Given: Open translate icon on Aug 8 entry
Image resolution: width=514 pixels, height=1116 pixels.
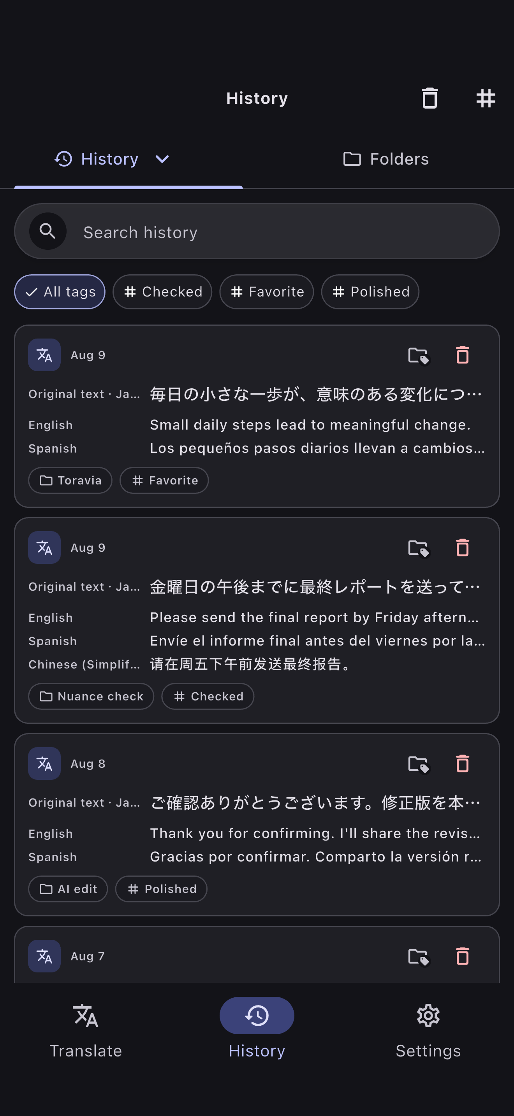Looking at the screenshot, I should (x=44, y=764).
